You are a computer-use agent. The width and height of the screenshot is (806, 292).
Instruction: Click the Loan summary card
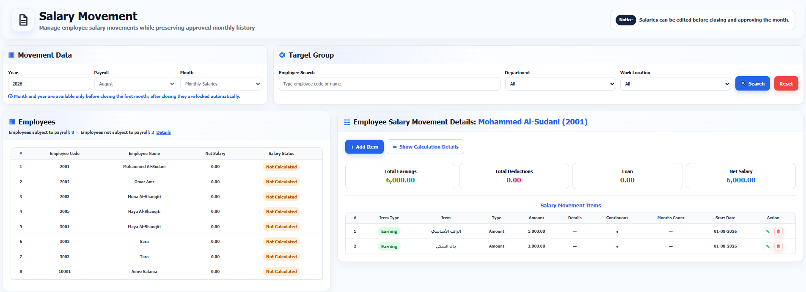click(627, 176)
